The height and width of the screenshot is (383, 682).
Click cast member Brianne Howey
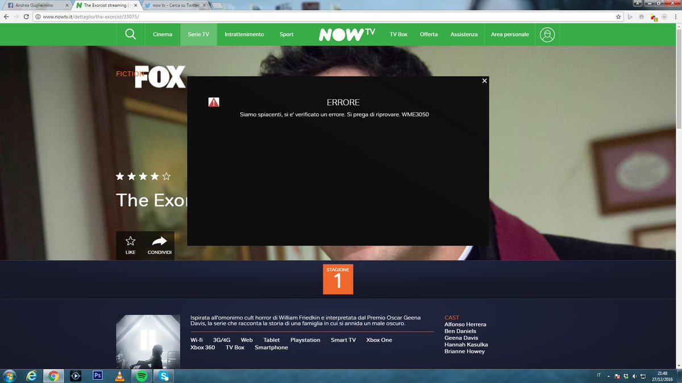(x=464, y=351)
